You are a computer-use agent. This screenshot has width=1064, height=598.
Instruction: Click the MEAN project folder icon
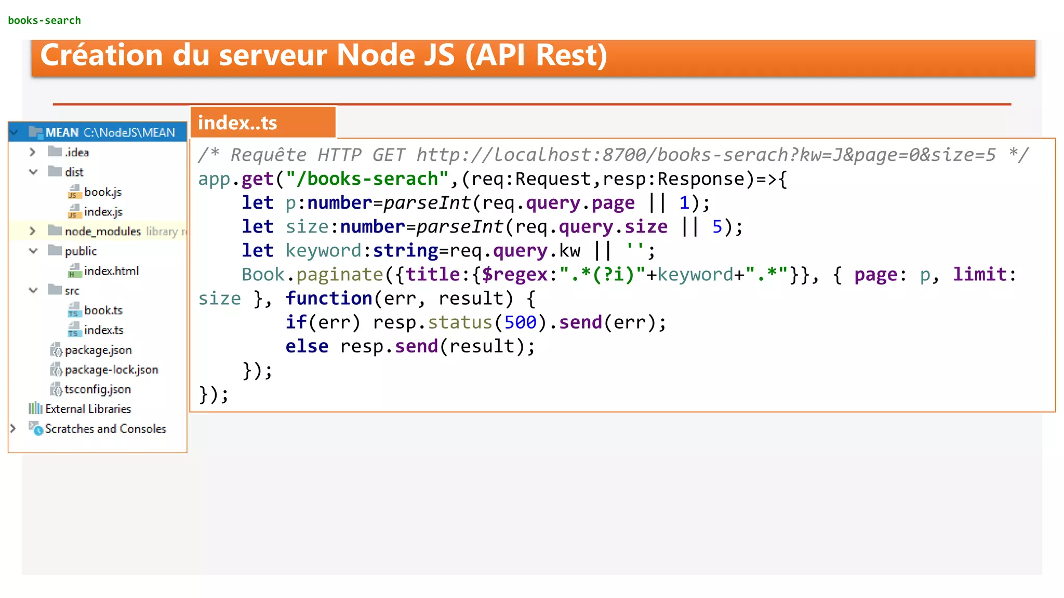pyautogui.click(x=35, y=132)
